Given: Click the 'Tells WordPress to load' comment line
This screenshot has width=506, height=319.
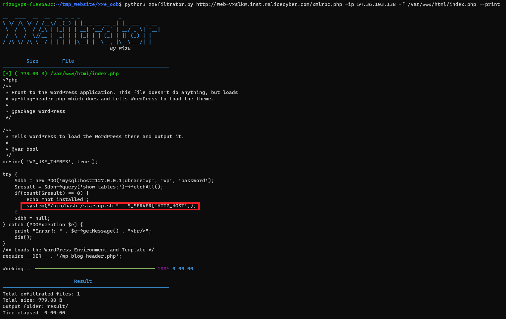Looking at the screenshot, I should pos(95,136).
